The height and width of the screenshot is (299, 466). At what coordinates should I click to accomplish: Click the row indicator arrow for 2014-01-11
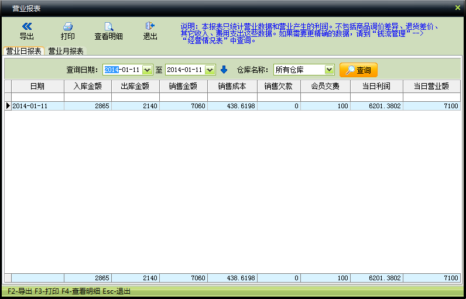8,106
